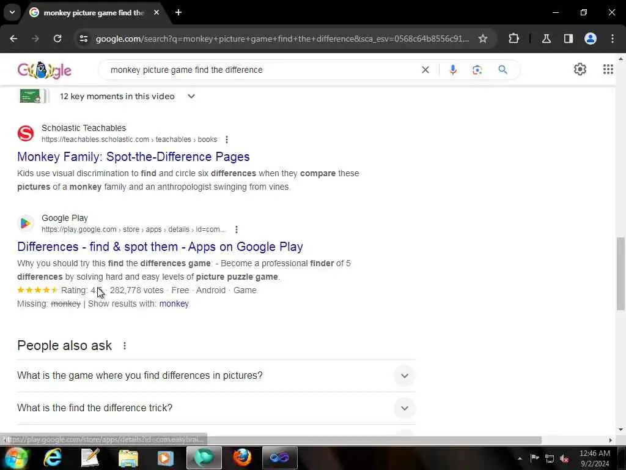Select the monkey picture game tab
This screenshot has height=470, width=626.
click(94, 13)
